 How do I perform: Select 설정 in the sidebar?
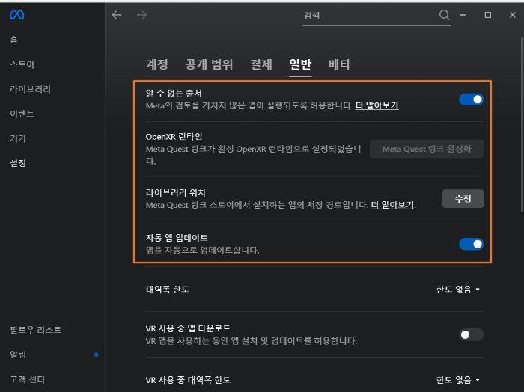point(18,163)
